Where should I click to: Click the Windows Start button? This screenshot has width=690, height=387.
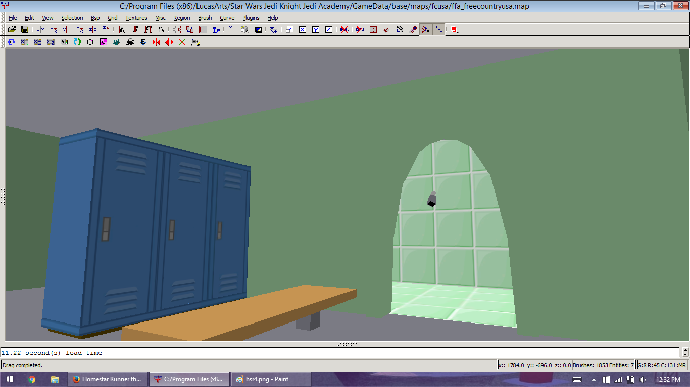pyautogui.click(x=10, y=379)
